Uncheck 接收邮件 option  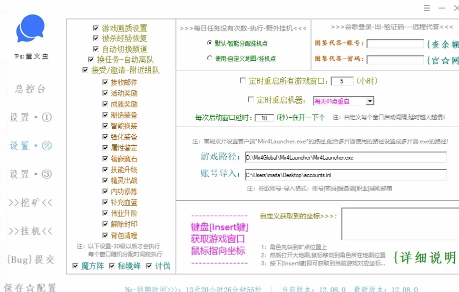pyautogui.click(x=105, y=82)
